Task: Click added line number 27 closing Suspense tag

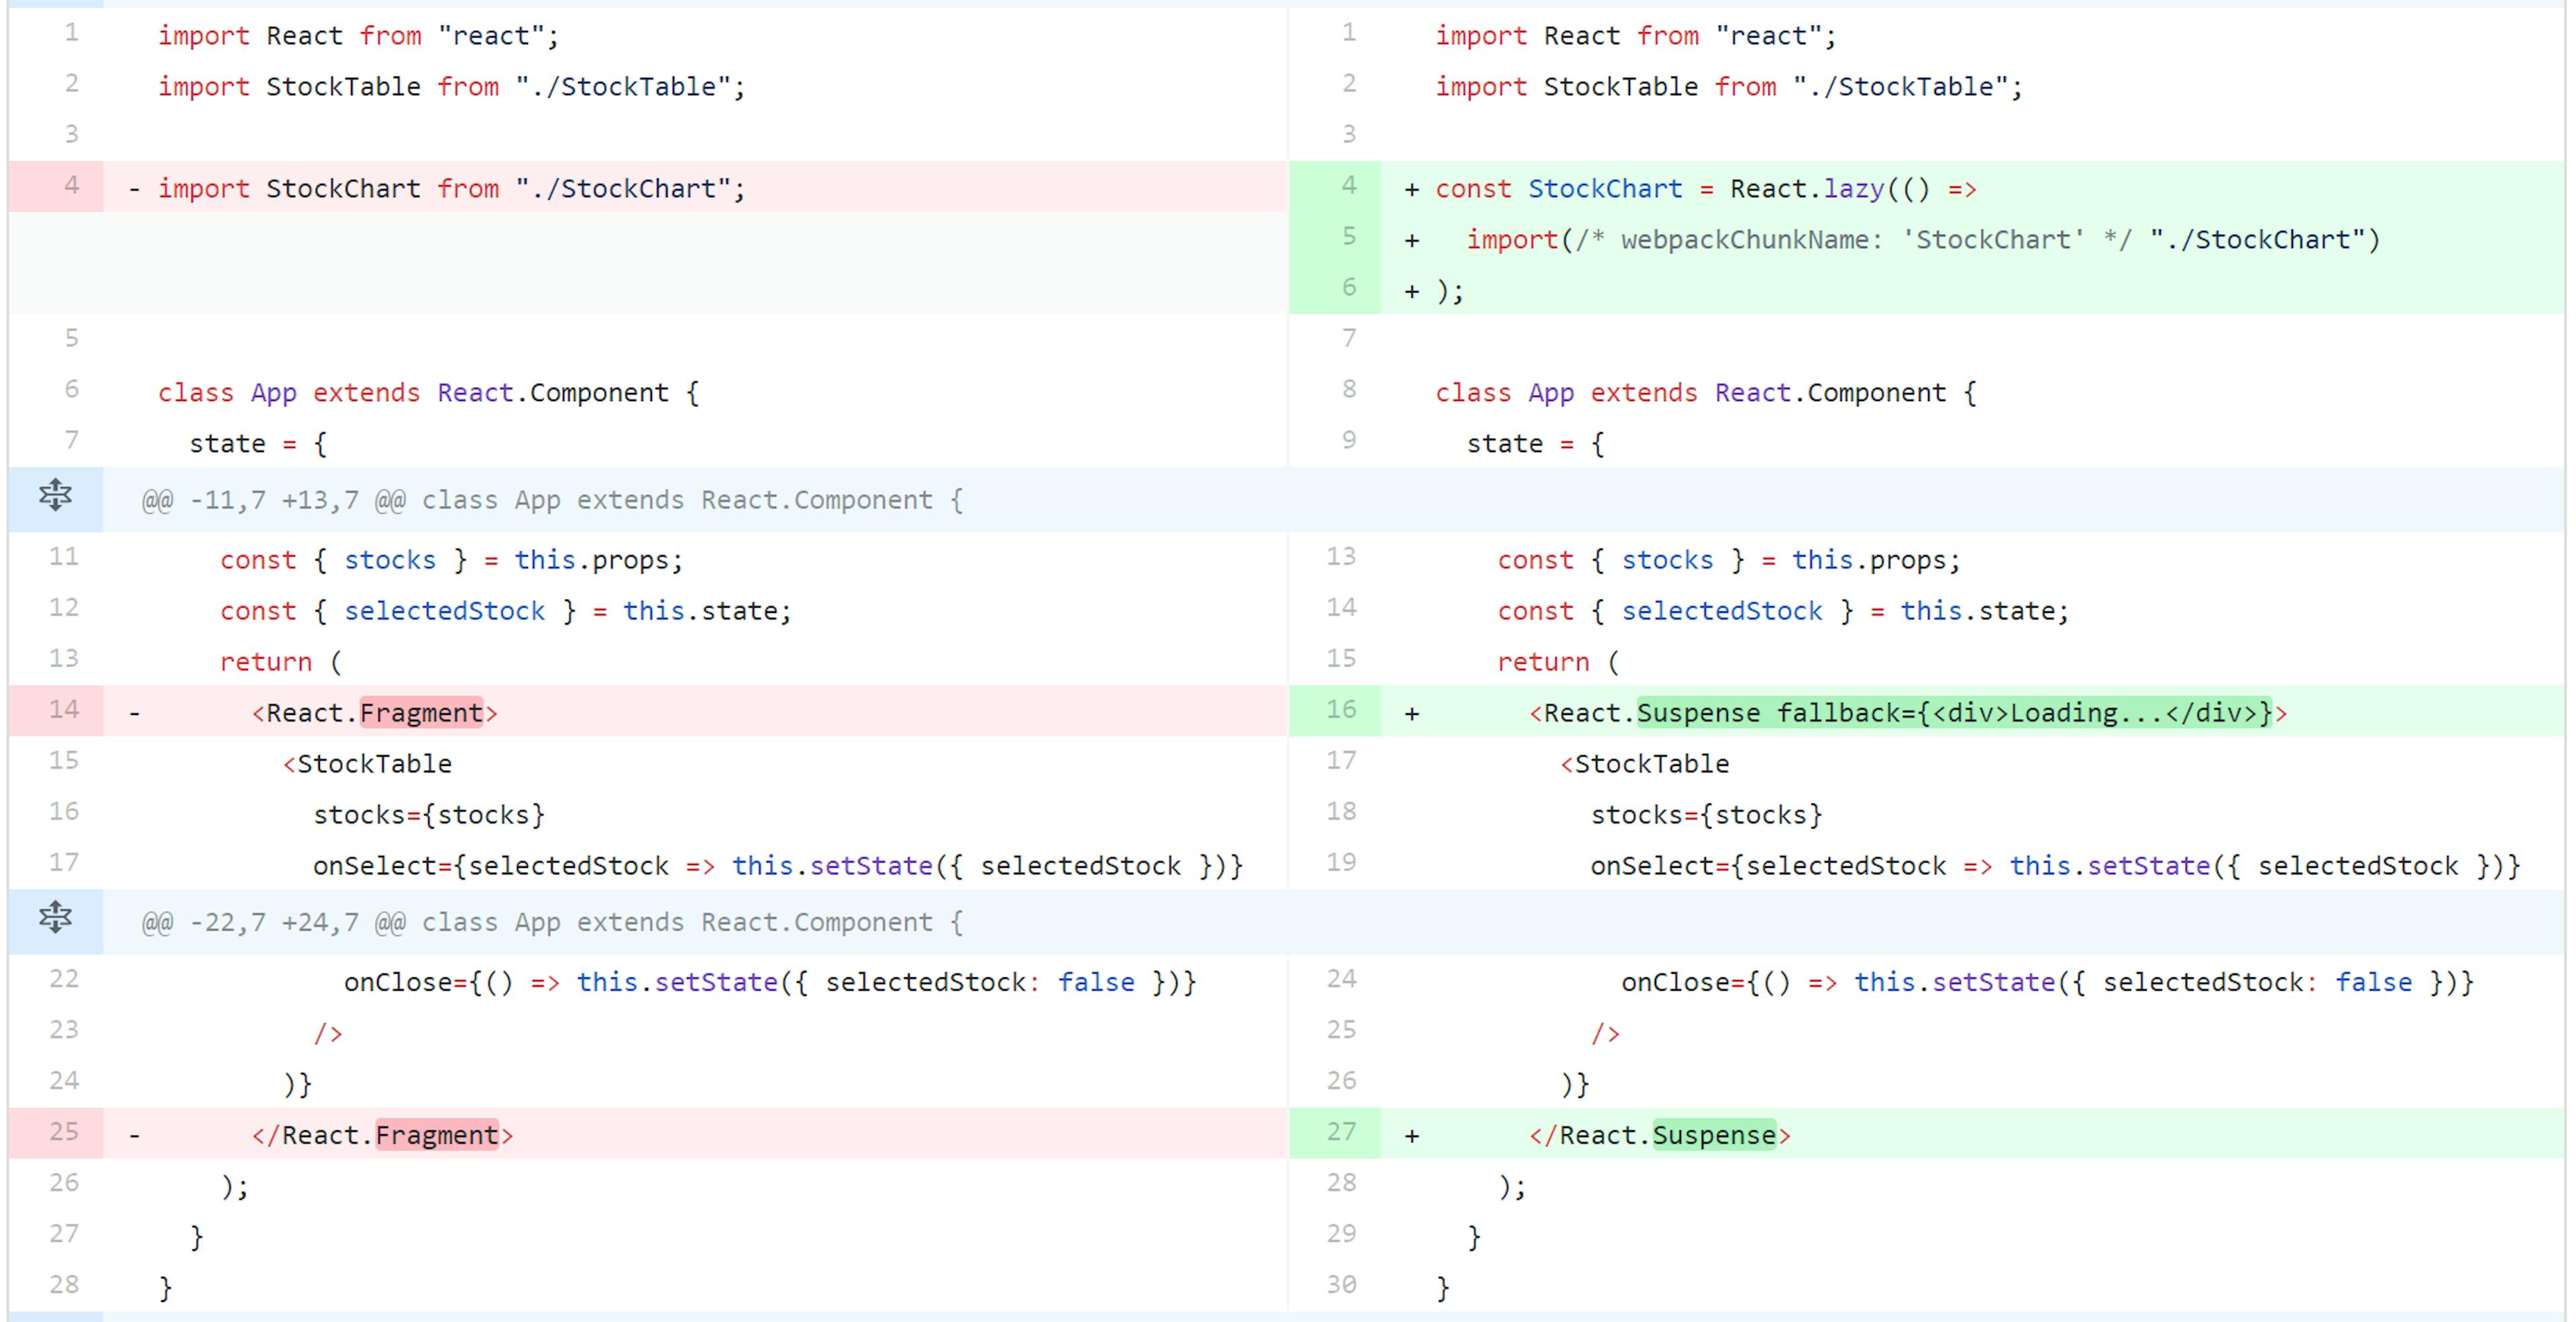Action: pyautogui.click(x=1341, y=1132)
